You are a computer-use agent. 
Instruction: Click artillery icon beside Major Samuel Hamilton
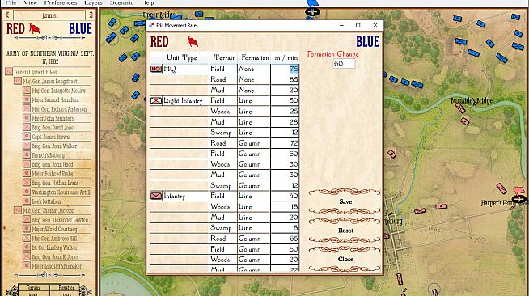click(27, 99)
